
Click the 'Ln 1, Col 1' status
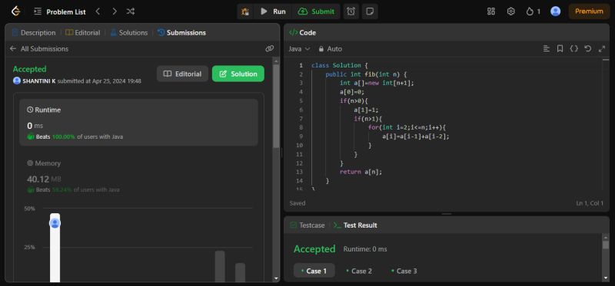click(590, 203)
